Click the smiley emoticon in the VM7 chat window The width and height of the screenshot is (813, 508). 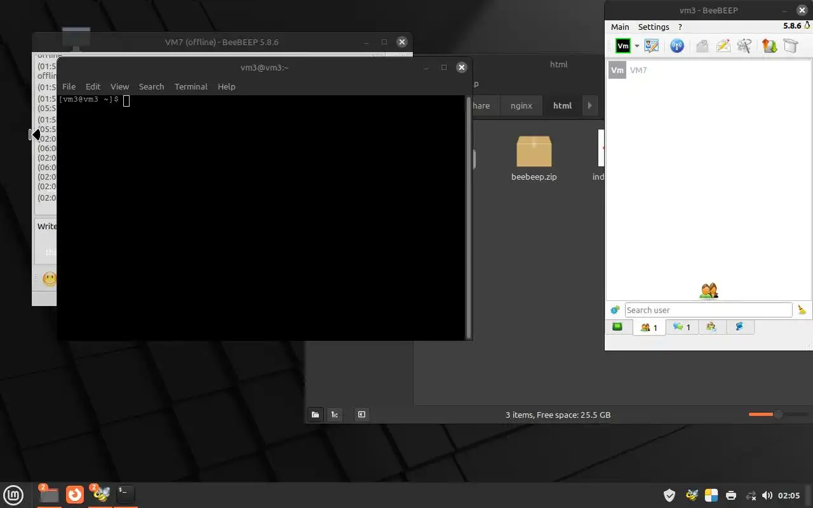coord(49,278)
